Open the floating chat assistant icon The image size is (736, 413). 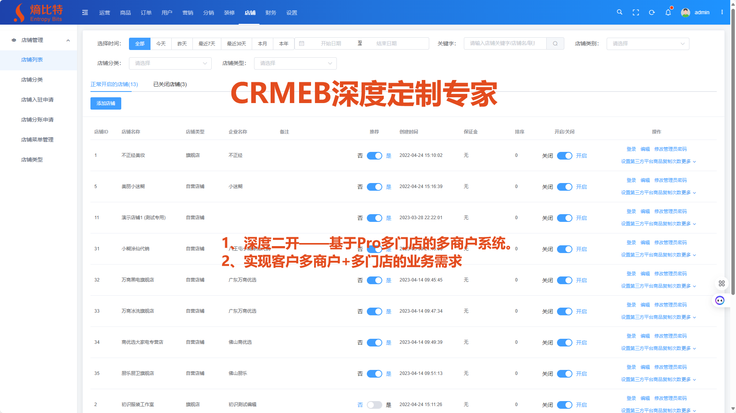[x=720, y=300]
